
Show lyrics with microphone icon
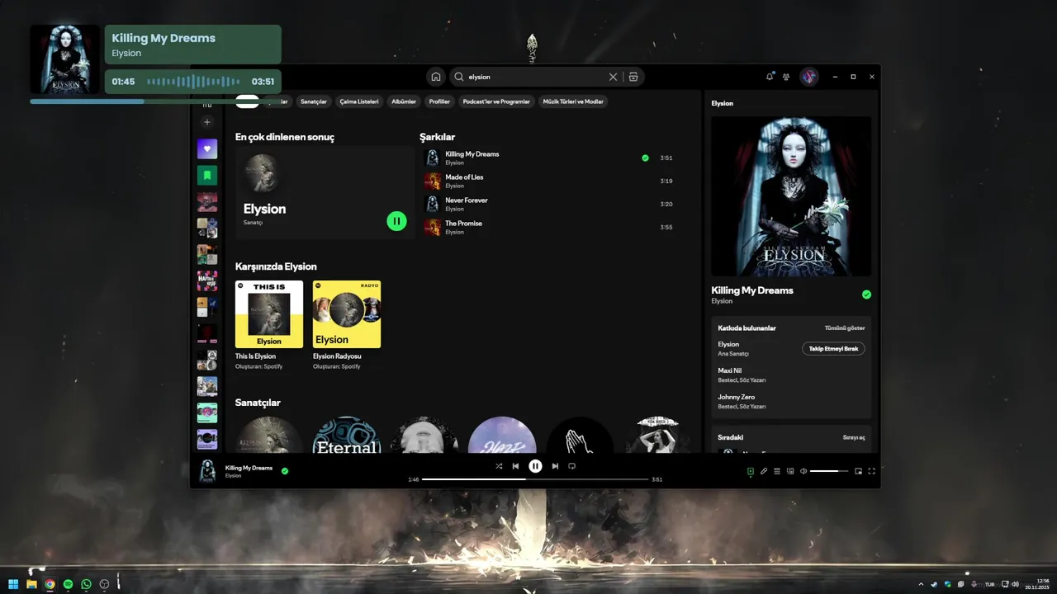coord(764,471)
